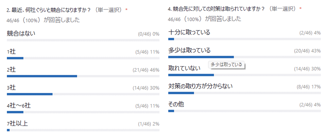
Task: Click the blue result bar under '3社'
Action: click(30, 94)
